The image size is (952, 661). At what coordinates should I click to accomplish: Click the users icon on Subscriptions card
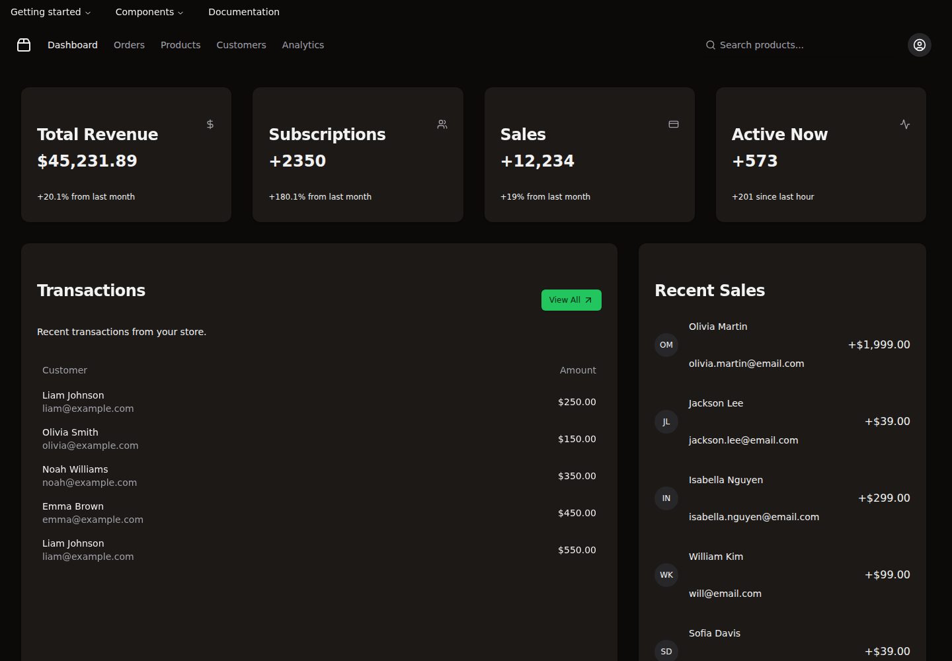442,124
